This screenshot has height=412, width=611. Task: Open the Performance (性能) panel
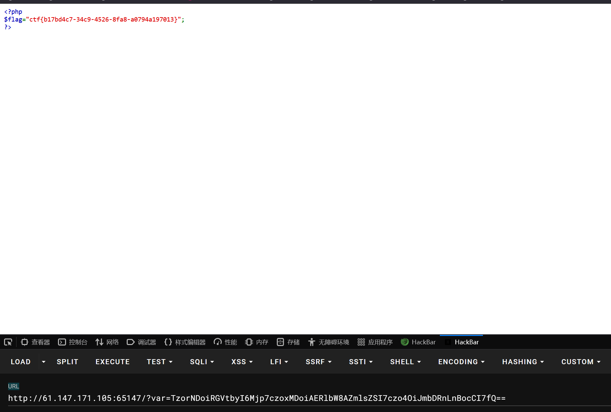coord(225,342)
